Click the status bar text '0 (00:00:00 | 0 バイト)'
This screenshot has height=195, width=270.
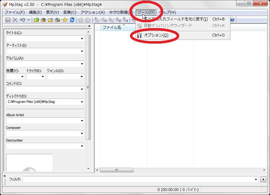178,190
